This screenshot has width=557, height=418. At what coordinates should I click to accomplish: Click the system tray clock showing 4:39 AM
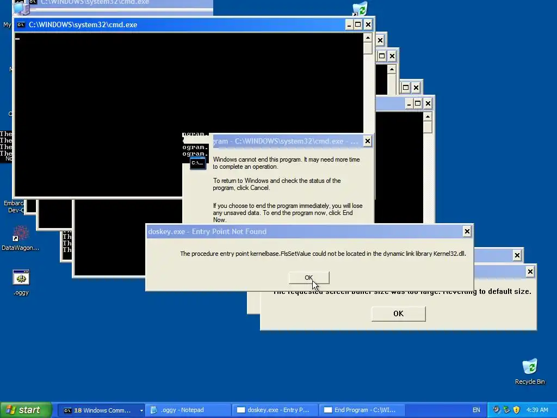click(537, 410)
